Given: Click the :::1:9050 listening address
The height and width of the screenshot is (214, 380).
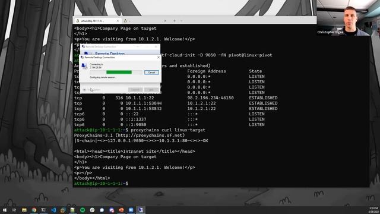Looking at the screenshot, I should (x=136, y=124).
